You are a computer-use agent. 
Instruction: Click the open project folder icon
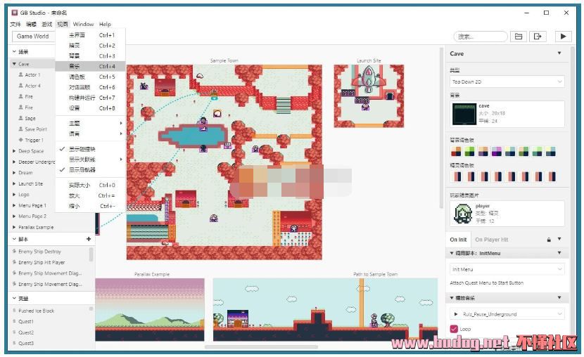[x=519, y=37]
